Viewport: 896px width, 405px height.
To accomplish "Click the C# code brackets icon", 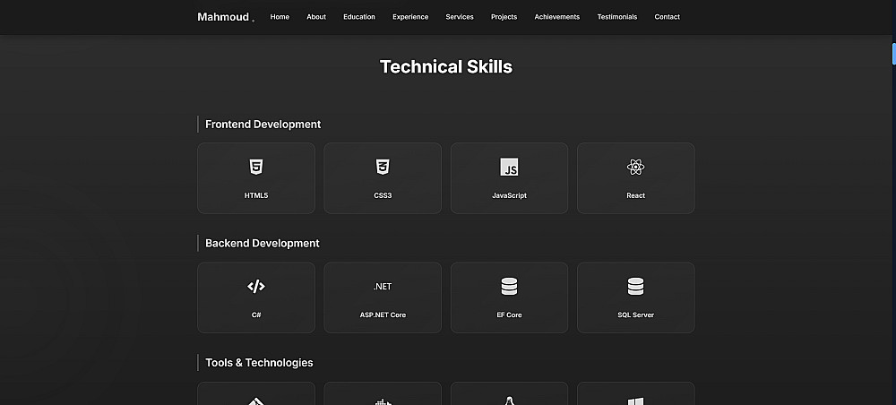I will 256,287.
